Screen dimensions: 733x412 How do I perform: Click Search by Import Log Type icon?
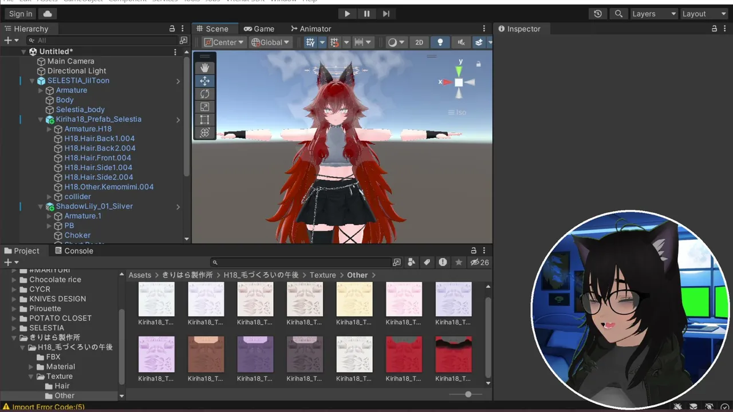(x=443, y=262)
